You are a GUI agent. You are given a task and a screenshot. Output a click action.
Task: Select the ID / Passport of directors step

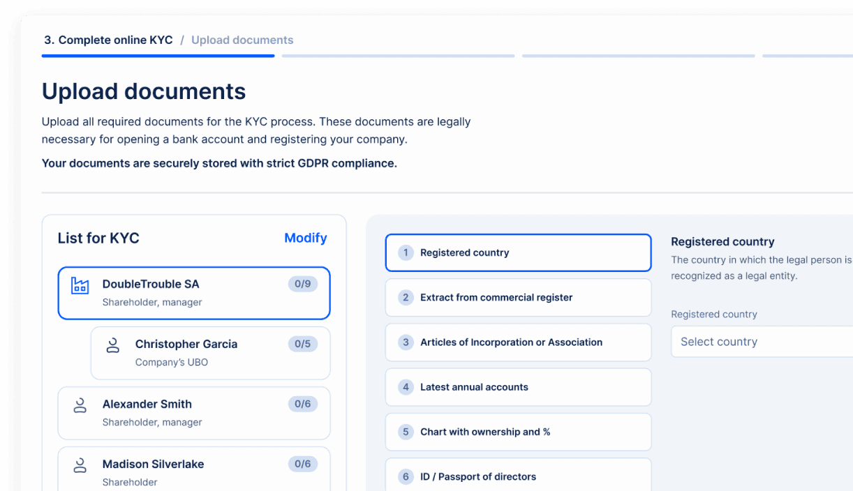tap(518, 475)
